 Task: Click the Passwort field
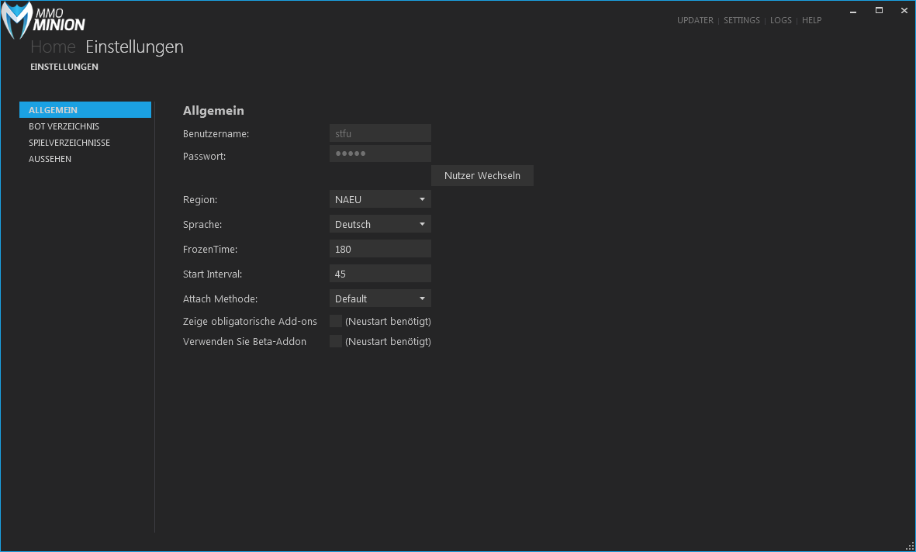tap(380, 154)
